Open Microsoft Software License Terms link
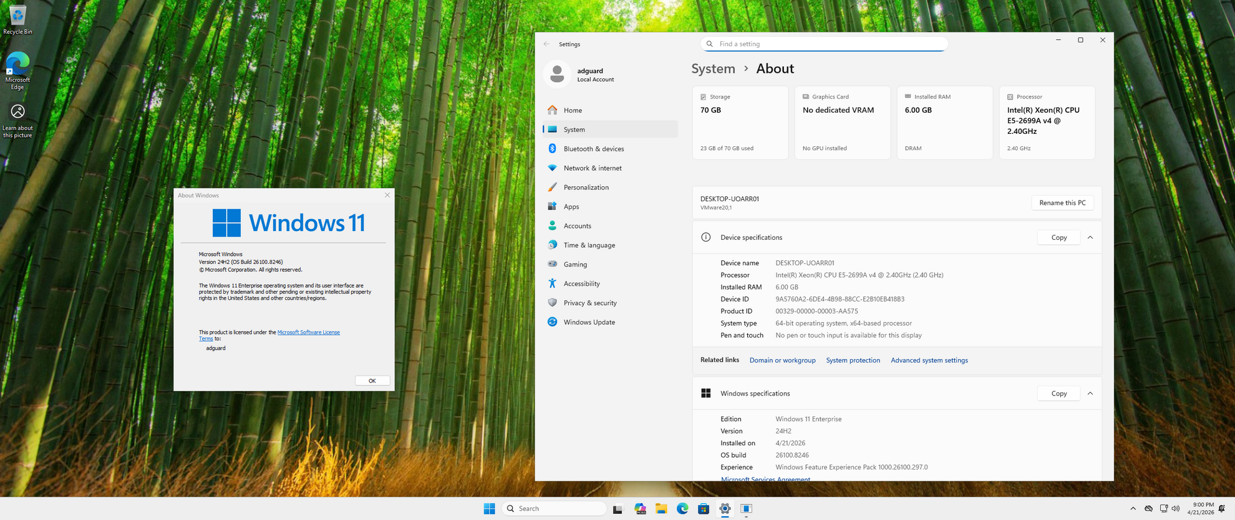Screen dimensions: 1235x520 click(x=308, y=333)
